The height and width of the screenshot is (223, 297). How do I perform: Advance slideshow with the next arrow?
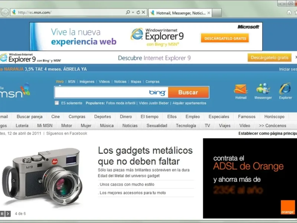pos(8,214)
